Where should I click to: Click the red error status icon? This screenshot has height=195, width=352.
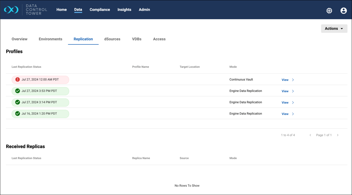(18, 80)
